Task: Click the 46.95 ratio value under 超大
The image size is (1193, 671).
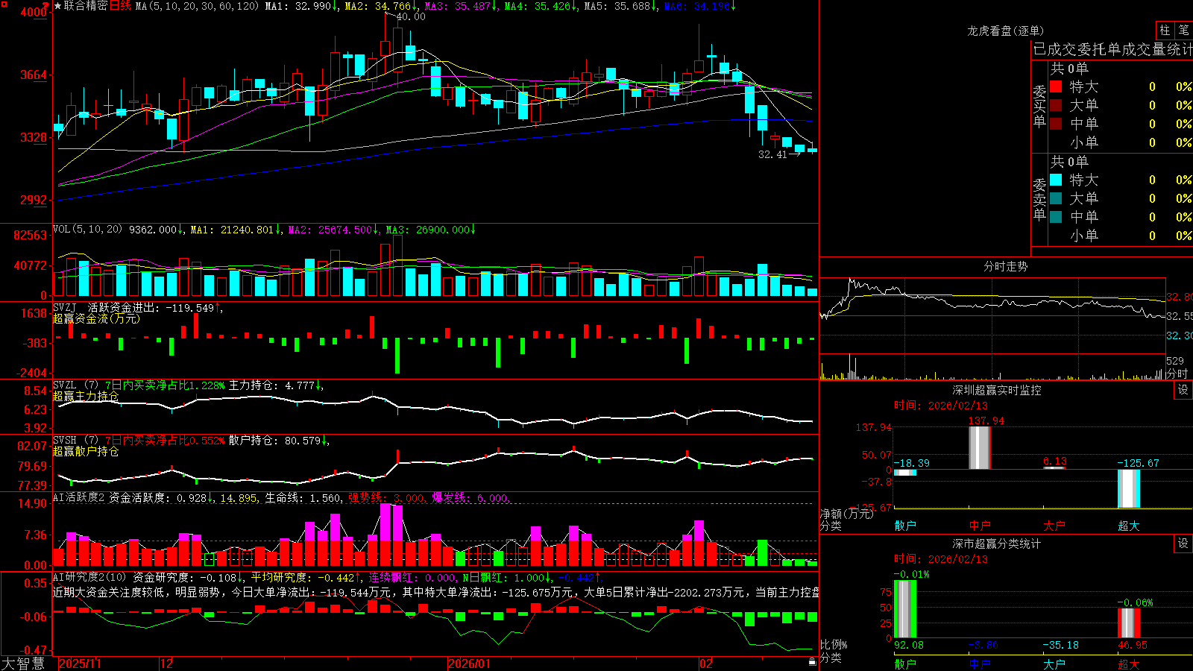Action: (1133, 645)
